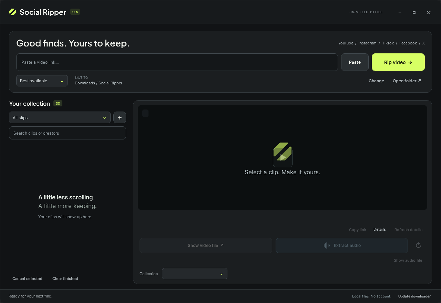441x303 pixels.
Task: Click the Instagram platform label
Action: 367,43
